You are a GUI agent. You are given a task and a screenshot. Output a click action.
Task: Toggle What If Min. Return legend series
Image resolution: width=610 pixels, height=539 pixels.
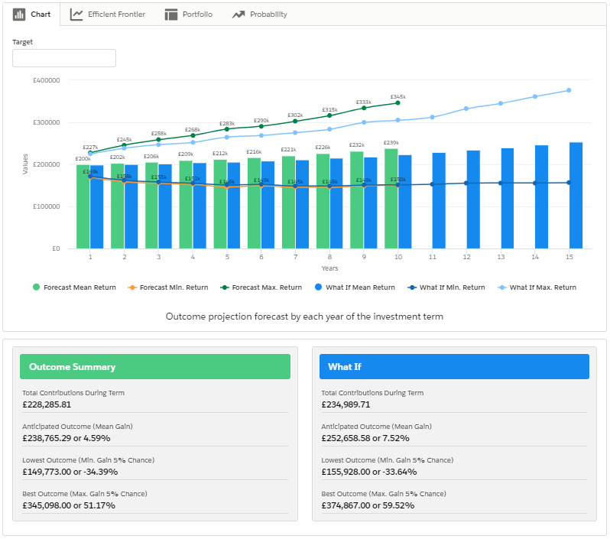click(446, 287)
